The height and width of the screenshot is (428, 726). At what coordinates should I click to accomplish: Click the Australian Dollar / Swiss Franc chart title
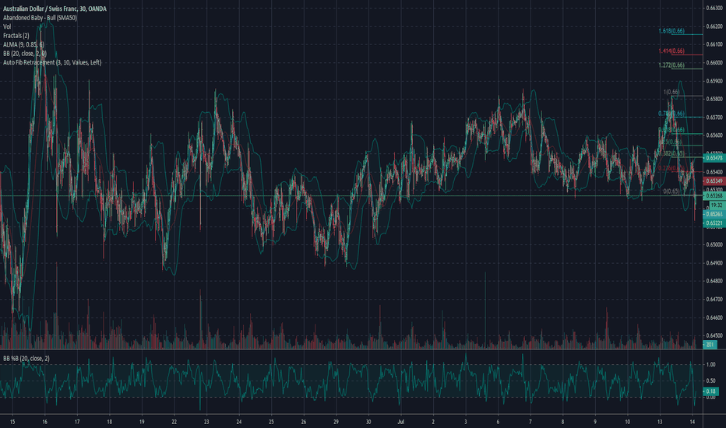[x=55, y=9]
